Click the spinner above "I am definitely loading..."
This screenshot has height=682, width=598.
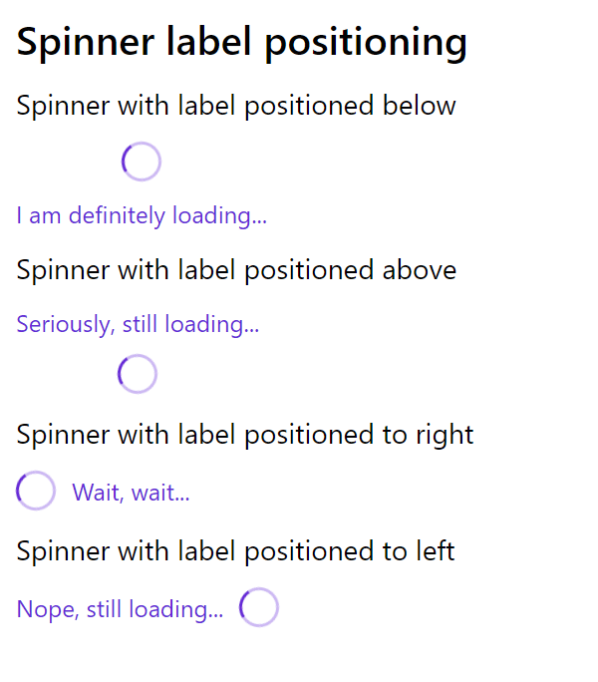click(x=142, y=162)
